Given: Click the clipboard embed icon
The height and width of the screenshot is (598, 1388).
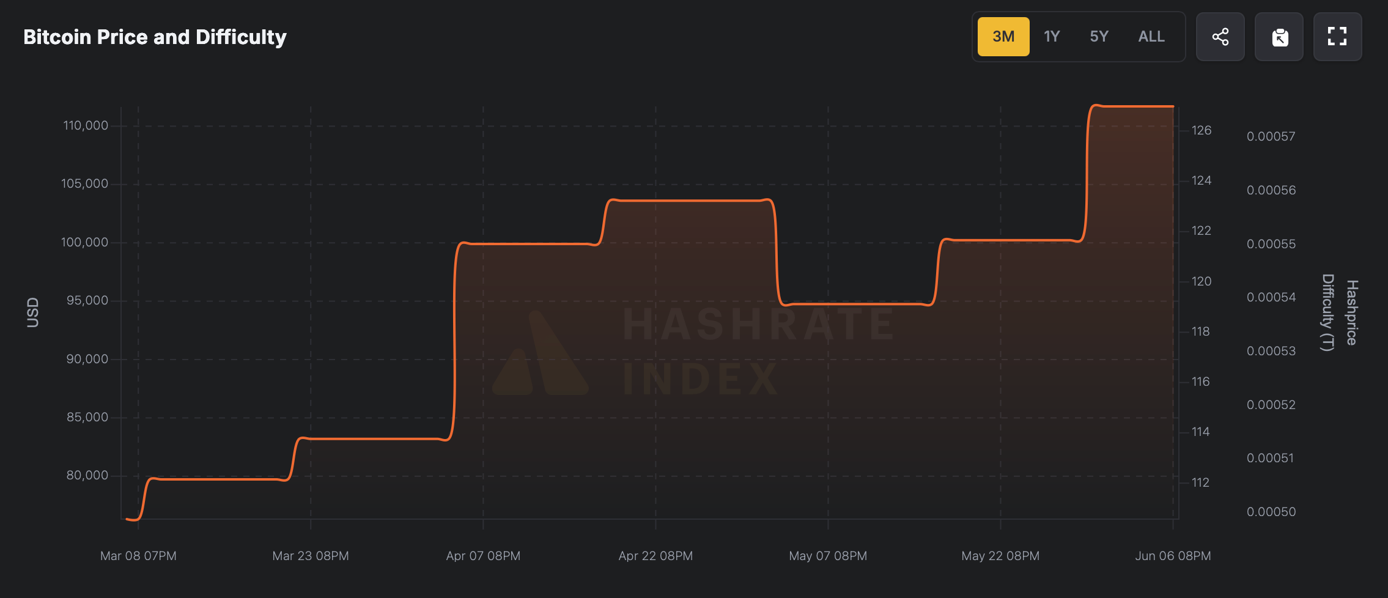Looking at the screenshot, I should click(x=1279, y=37).
